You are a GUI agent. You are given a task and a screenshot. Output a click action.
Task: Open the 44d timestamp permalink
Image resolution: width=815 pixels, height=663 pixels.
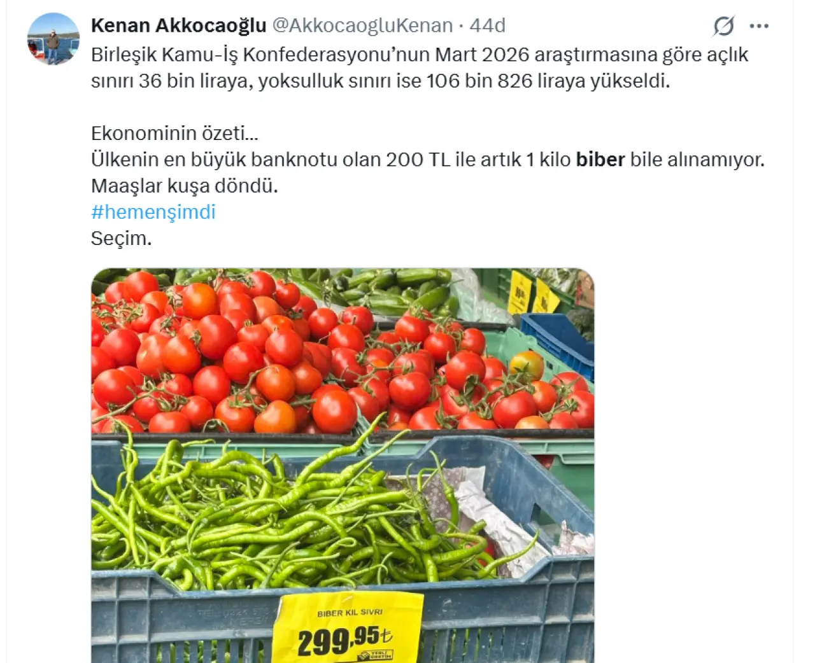tap(488, 25)
